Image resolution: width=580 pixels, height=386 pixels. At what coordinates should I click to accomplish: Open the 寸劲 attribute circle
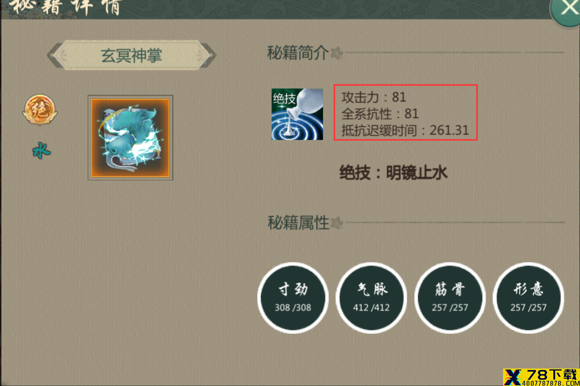pyautogui.click(x=293, y=298)
